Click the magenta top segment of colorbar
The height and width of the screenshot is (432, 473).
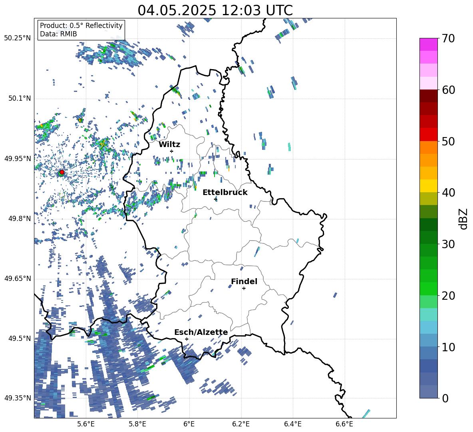[x=428, y=44]
